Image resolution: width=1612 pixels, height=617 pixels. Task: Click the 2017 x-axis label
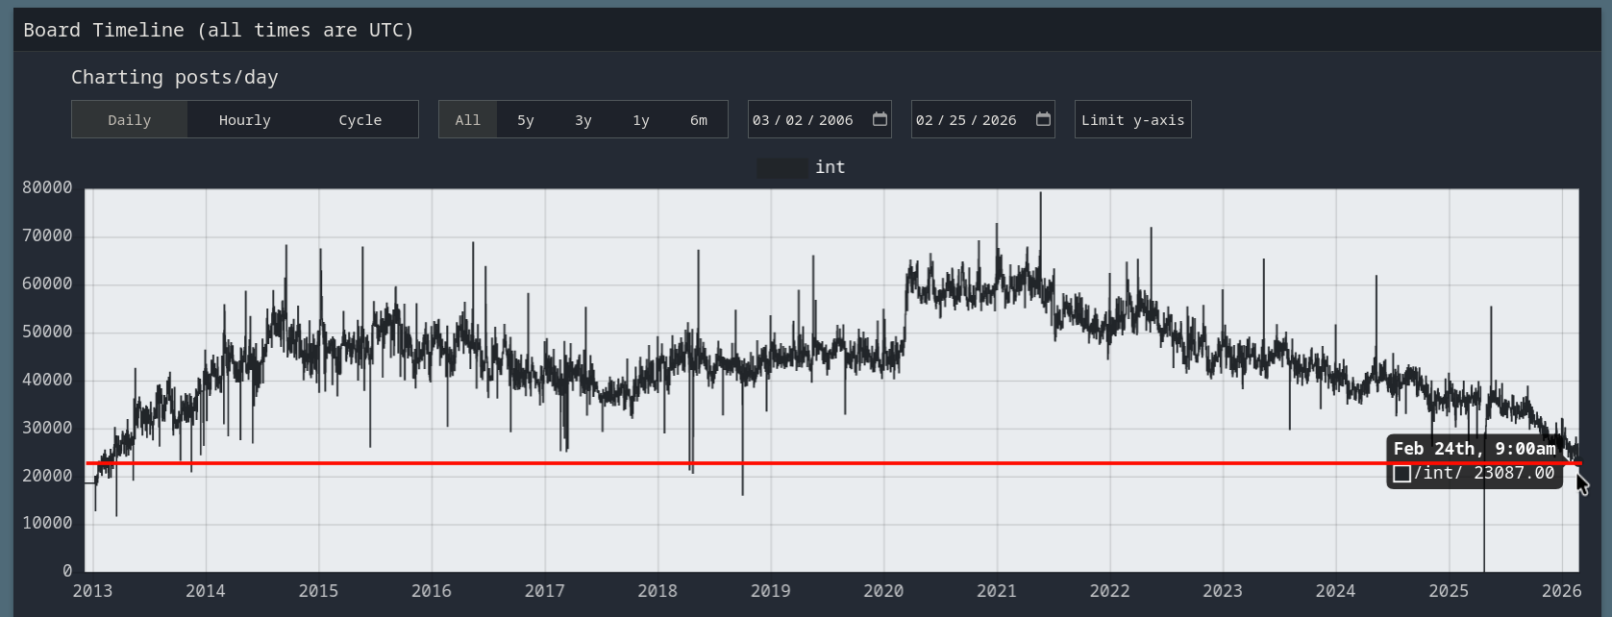[544, 591]
